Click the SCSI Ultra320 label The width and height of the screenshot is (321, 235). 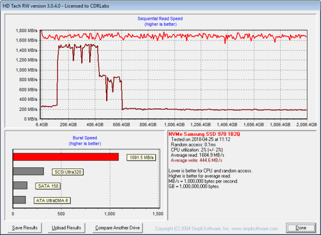pos(68,172)
